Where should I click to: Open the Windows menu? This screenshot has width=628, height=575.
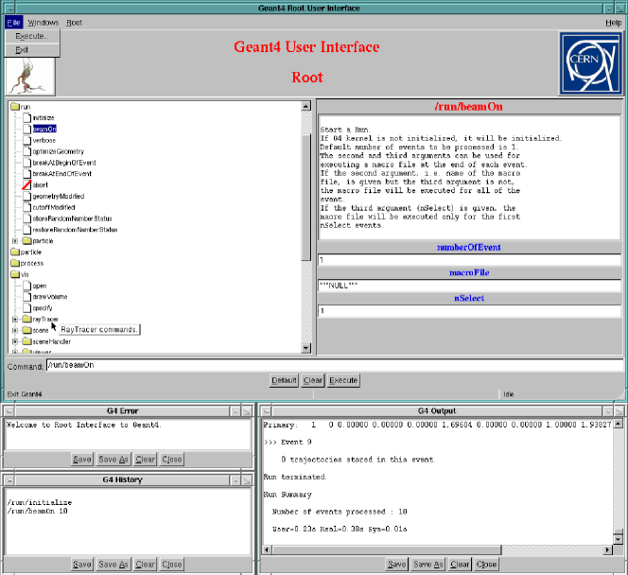click(x=43, y=22)
